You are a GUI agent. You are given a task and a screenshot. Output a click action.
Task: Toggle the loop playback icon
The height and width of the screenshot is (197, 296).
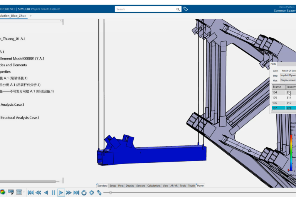click(x=84, y=192)
